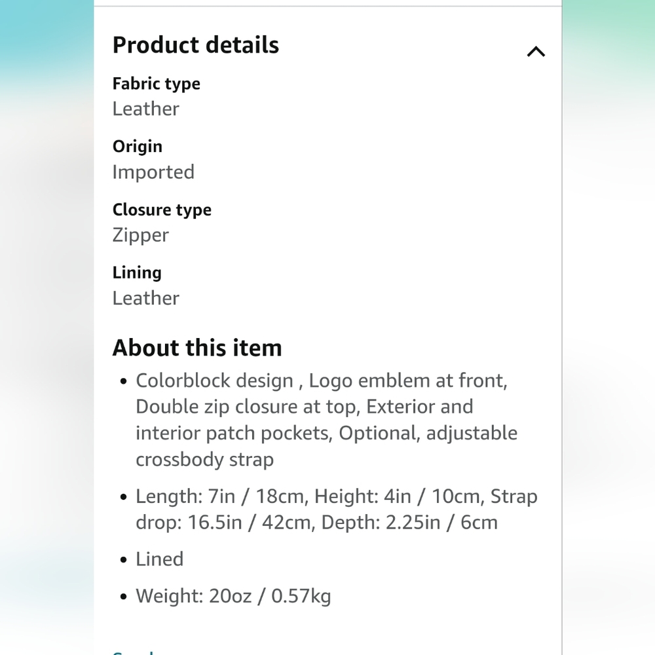This screenshot has width=655, height=655.
Task: Click the Product details heading
Action: click(x=195, y=45)
